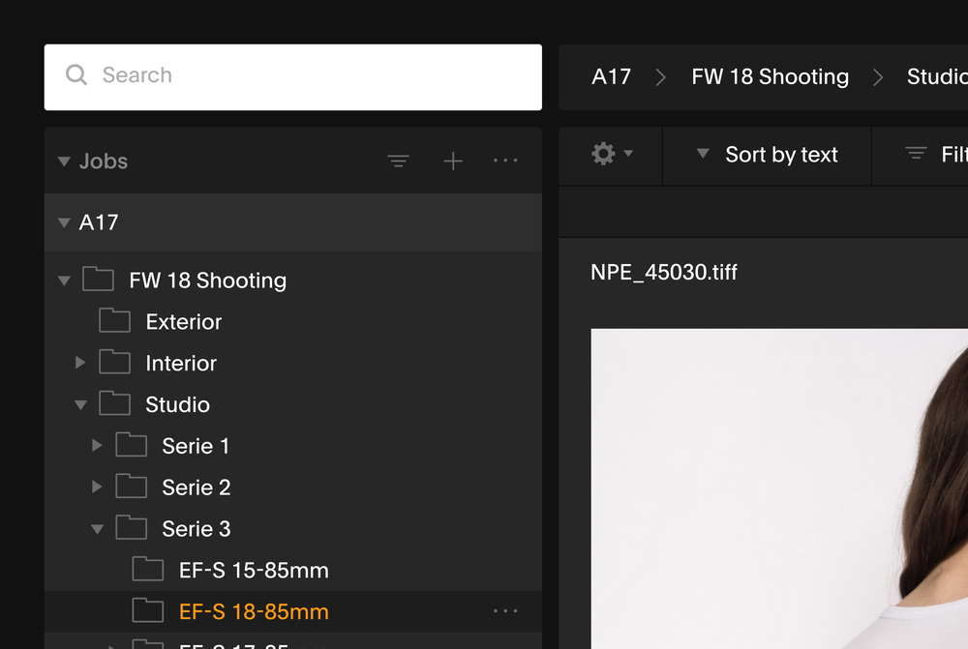Add a new job with plus icon
Viewport: 968px width, 649px height.
click(x=452, y=162)
